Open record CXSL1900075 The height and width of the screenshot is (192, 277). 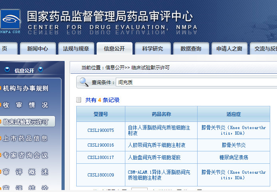[101, 130]
